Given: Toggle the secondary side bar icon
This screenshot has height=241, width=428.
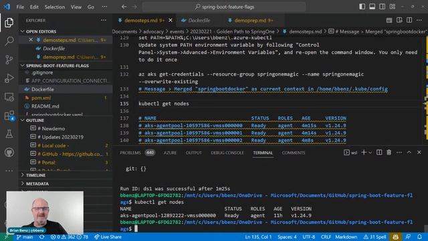Looking at the screenshot, I should pyautogui.click(x=382, y=7).
